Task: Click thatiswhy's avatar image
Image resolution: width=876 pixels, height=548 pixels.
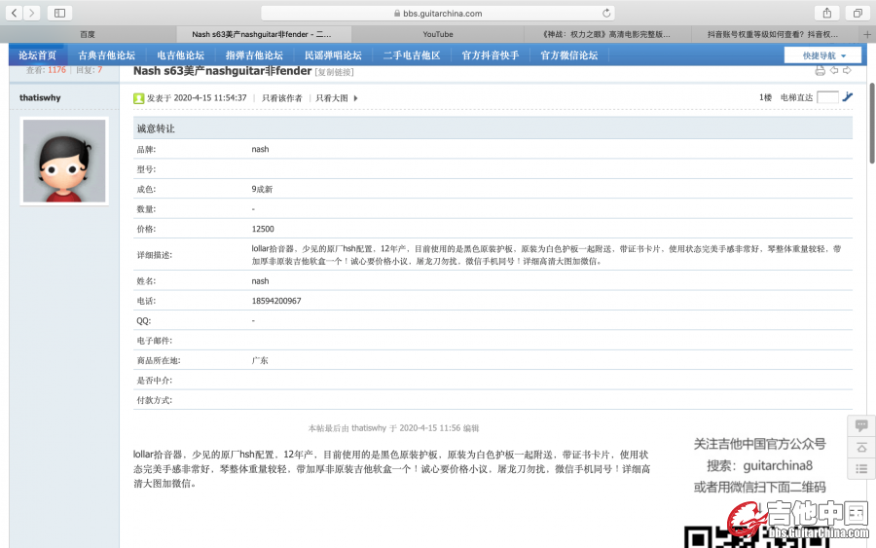Action: (64, 162)
